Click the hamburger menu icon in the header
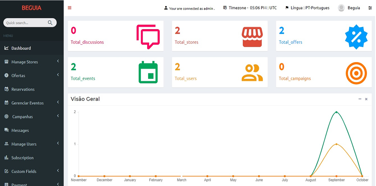Image resolution: width=376 pixels, height=186 pixels. [70, 8]
